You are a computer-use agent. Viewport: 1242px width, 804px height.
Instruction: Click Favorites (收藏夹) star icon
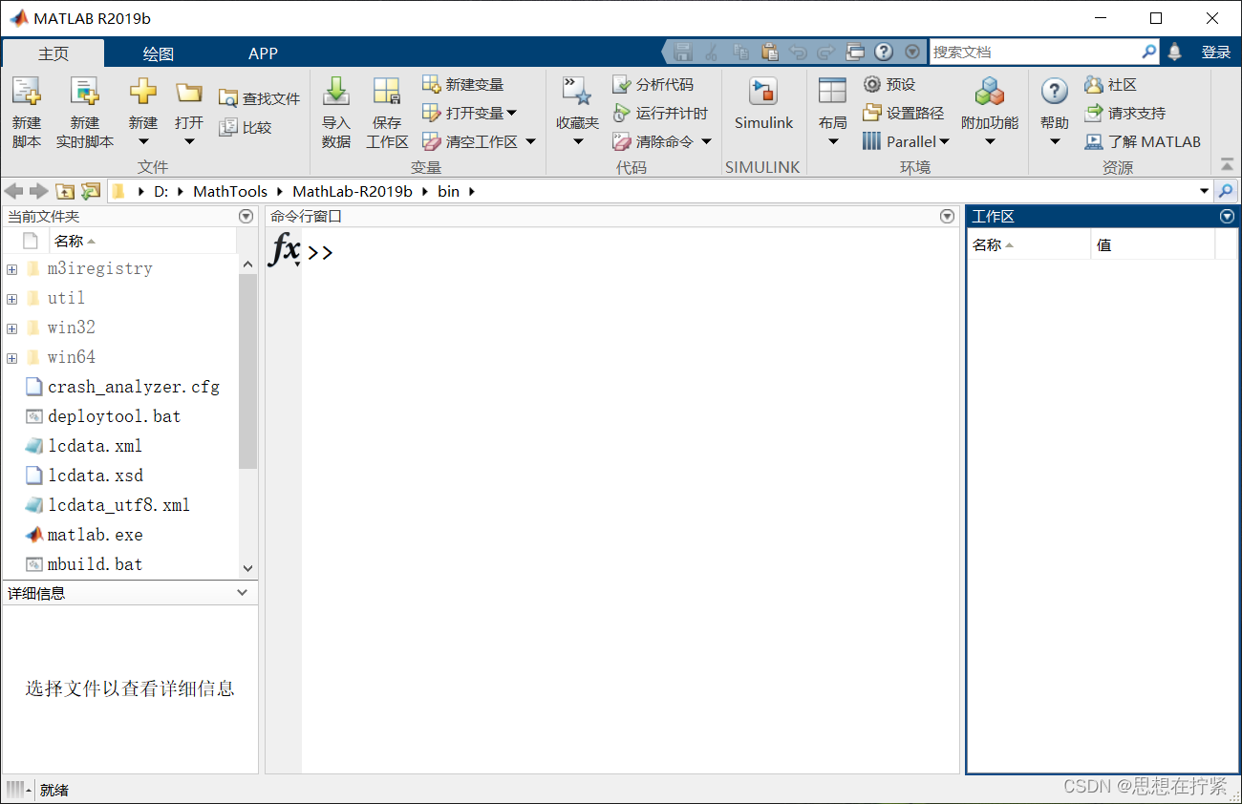click(577, 92)
